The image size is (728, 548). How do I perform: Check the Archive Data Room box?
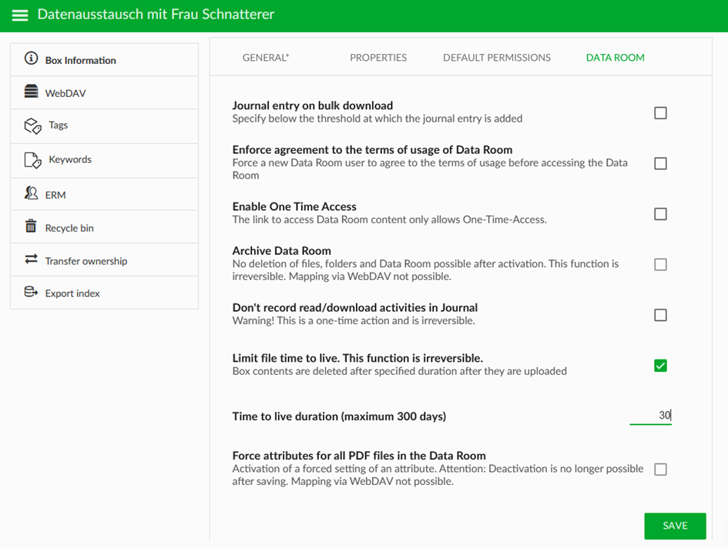(x=660, y=265)
